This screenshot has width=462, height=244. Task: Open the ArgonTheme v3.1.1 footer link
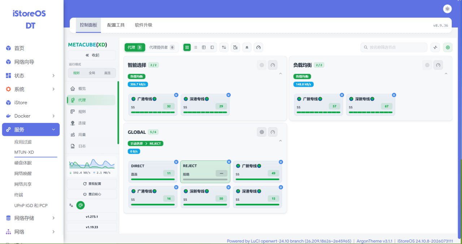point(375,241)
